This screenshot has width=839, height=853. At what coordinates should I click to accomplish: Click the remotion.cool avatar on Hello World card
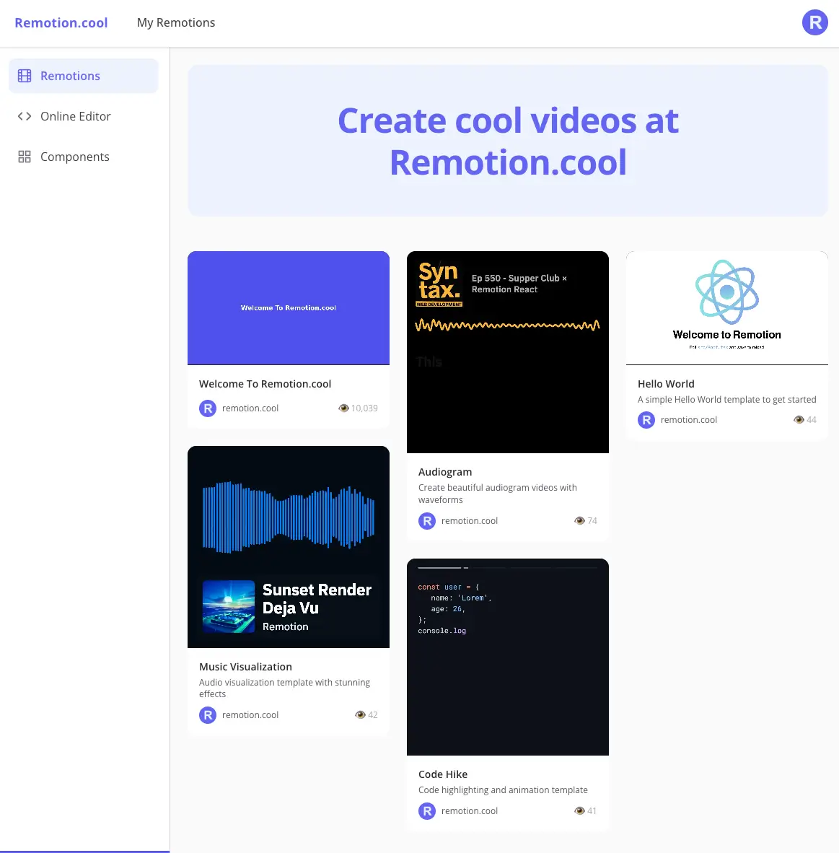(x=646, y=419)
